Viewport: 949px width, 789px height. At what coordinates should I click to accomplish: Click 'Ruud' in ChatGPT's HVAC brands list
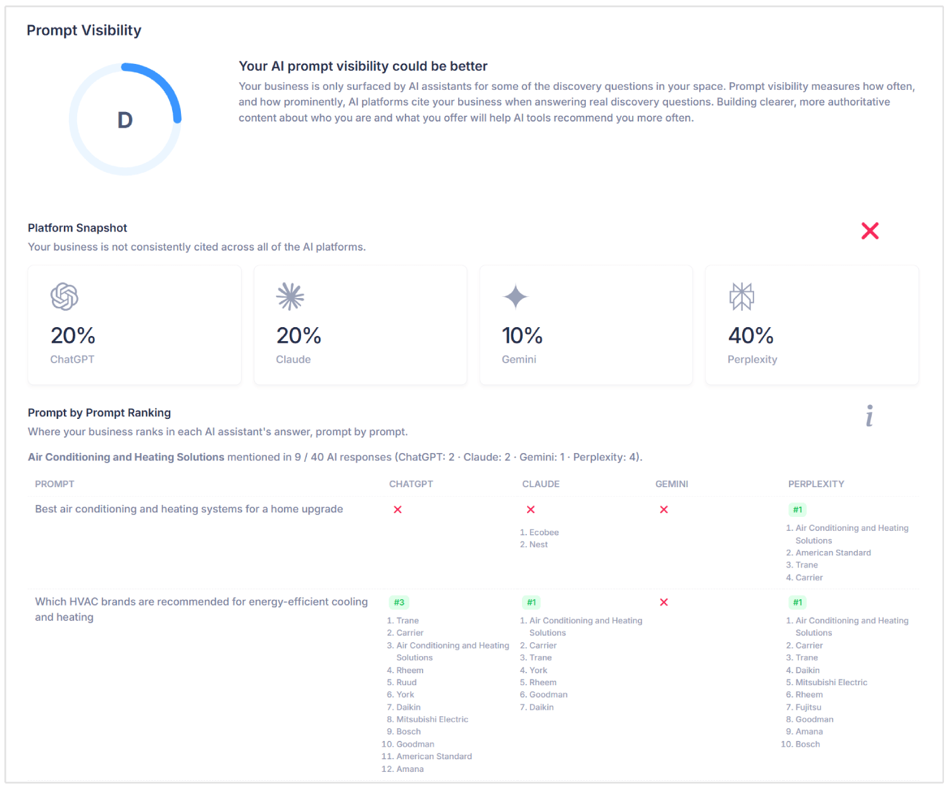tap(407, 683)
